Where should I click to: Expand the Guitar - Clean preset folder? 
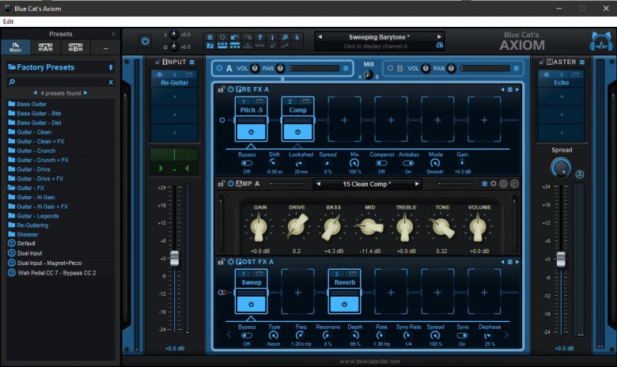[34, 132]
